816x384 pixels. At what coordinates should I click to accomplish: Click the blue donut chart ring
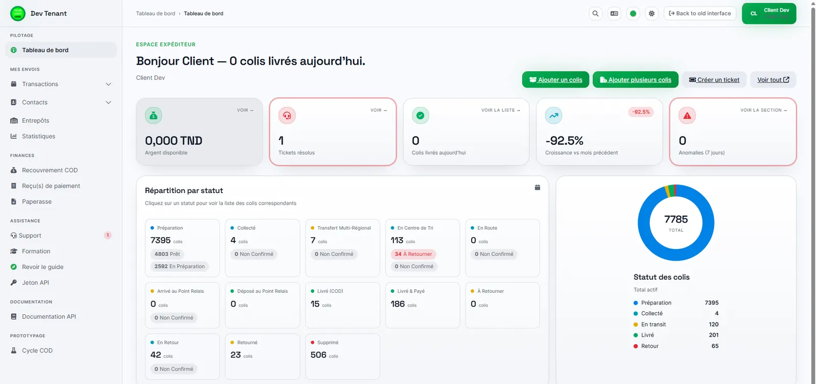point(676,255)
